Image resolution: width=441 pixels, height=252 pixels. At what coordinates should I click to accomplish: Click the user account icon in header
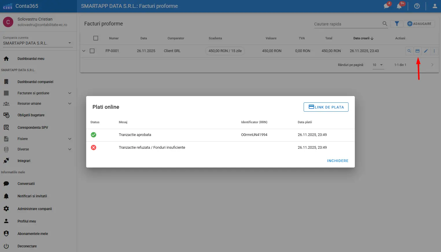(434, 6)
